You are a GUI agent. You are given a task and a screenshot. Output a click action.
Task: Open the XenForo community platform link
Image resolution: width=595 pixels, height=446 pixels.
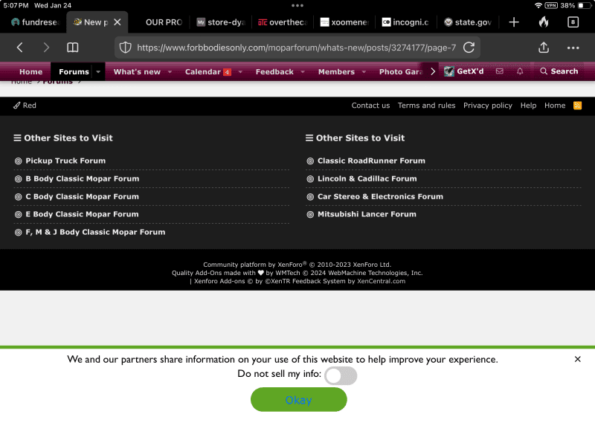(297, 265)
